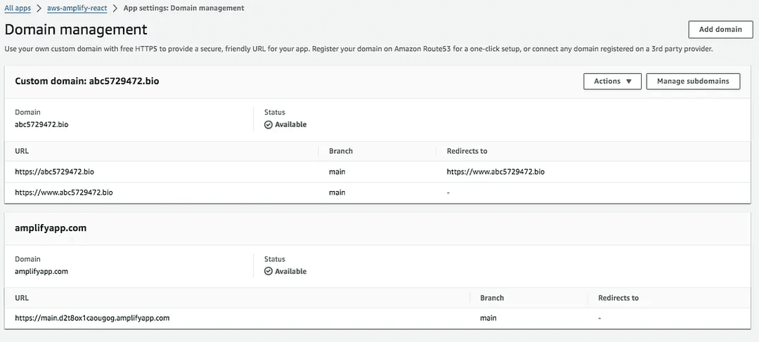The height and width of the screenshot is (342, 759).
Task: Click Branch column header in amplifyapp.com table
Action: 492,298
